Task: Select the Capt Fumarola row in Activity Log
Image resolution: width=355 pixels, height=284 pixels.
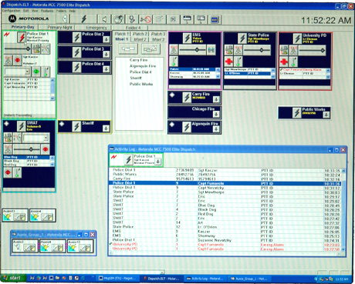Action: click(x=226, y=183)
